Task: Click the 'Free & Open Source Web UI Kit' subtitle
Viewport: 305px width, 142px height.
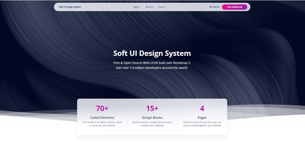Action: (x=152, y=62)
